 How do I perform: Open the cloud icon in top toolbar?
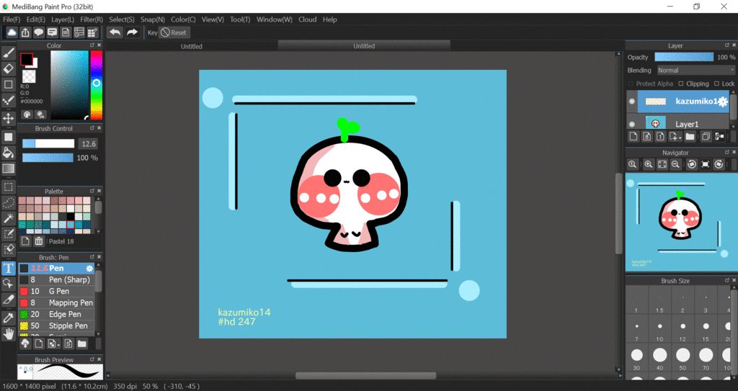click(x=12, y=32)
